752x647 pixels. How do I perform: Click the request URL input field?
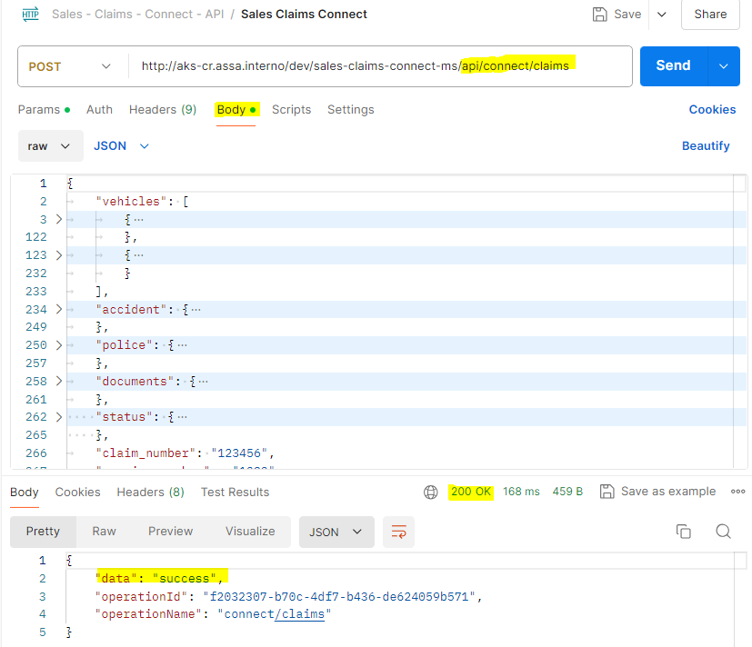click(379, 66)
